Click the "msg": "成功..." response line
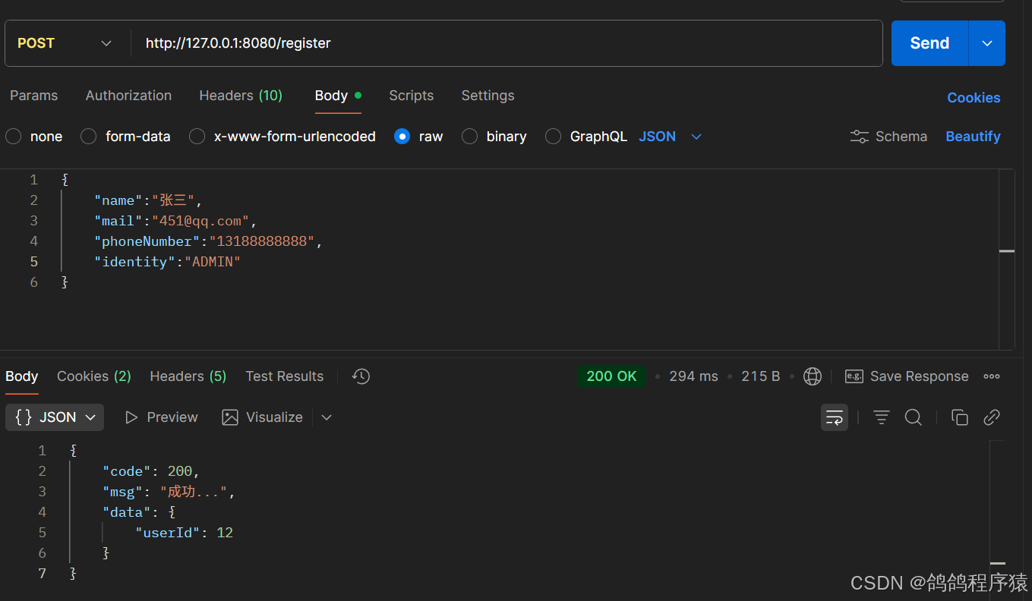1032x601 pixels. [x=169, y=492]
